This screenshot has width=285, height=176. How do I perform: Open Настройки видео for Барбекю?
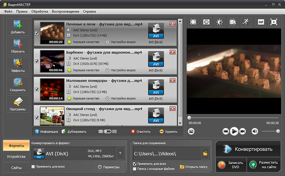point(121,70)
